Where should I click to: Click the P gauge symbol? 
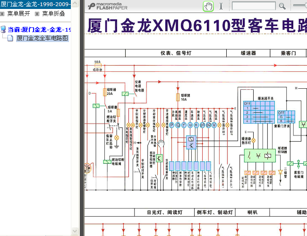point(172,125)
